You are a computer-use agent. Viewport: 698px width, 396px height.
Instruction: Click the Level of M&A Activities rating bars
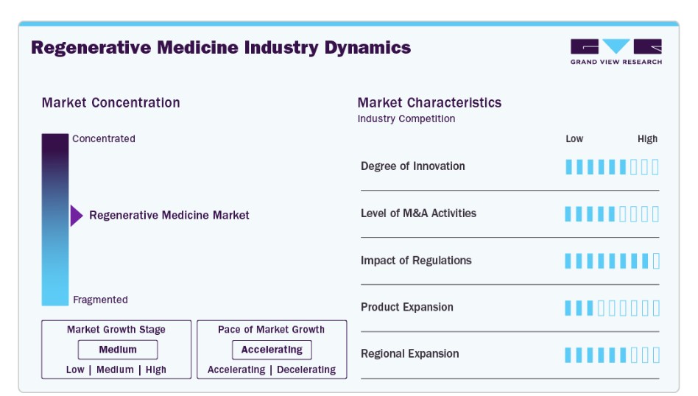(x=612, y=214)
